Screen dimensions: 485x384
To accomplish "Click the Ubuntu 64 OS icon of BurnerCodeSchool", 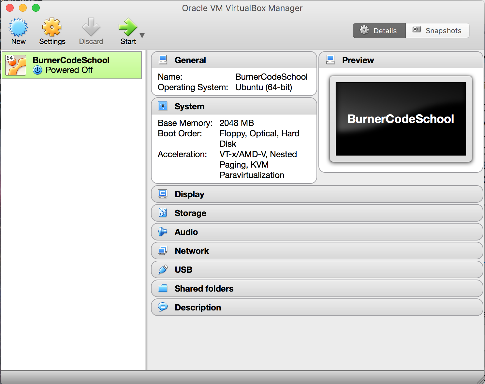I will click(16, 65).
